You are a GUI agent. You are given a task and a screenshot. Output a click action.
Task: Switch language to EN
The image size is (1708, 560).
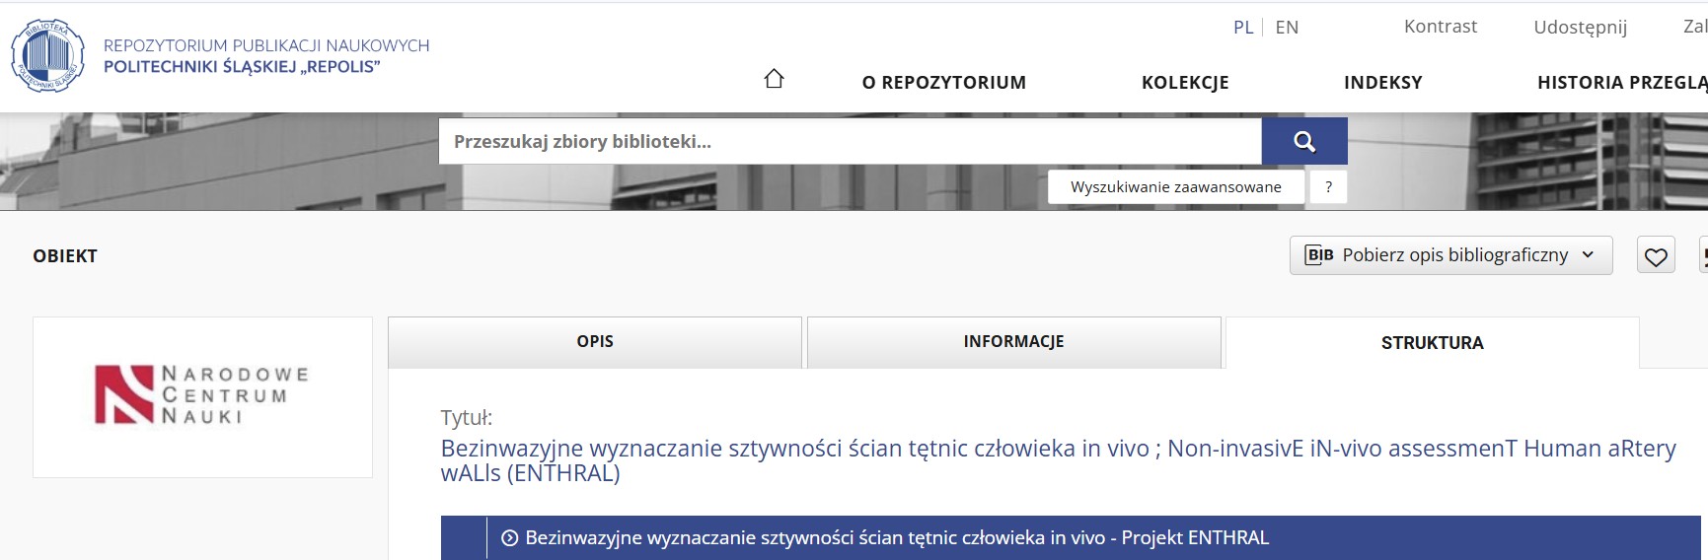click(1287, 28)
